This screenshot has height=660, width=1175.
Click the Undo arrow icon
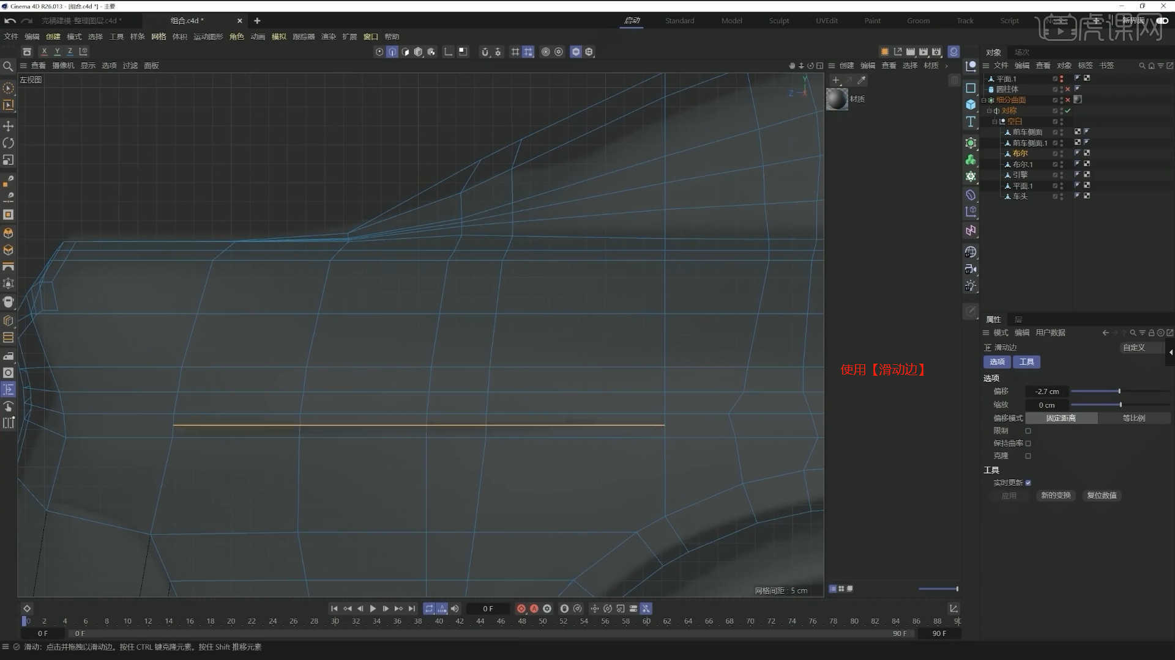point(10,21)
